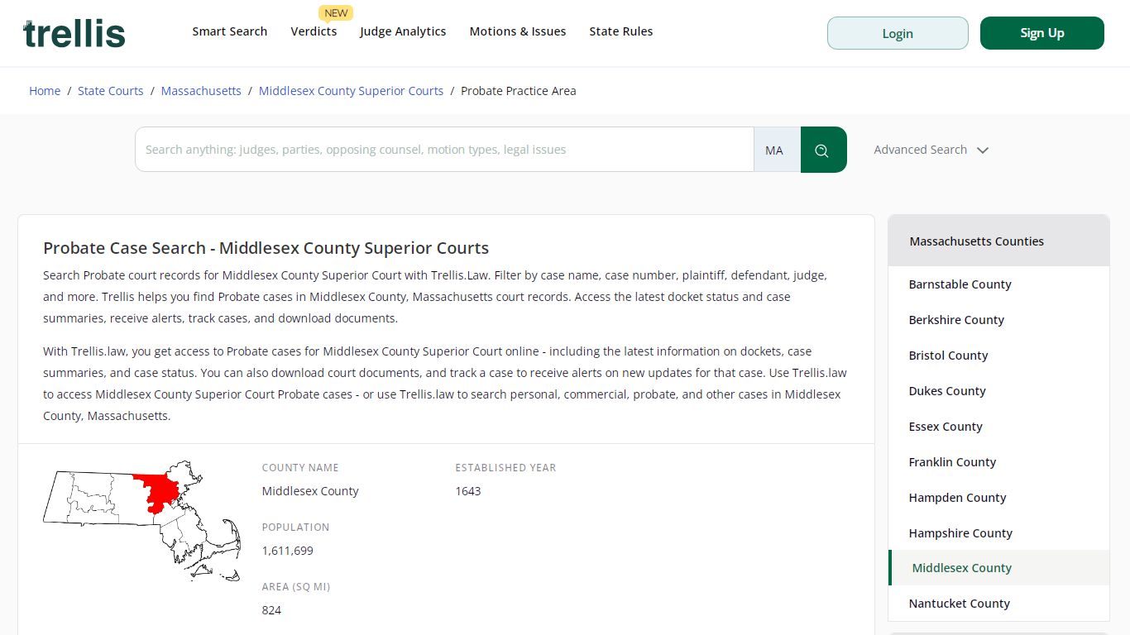Screen dimensions: 1130x635
Task: Go to State Courts breadcrumb
Action: point(111,91)
